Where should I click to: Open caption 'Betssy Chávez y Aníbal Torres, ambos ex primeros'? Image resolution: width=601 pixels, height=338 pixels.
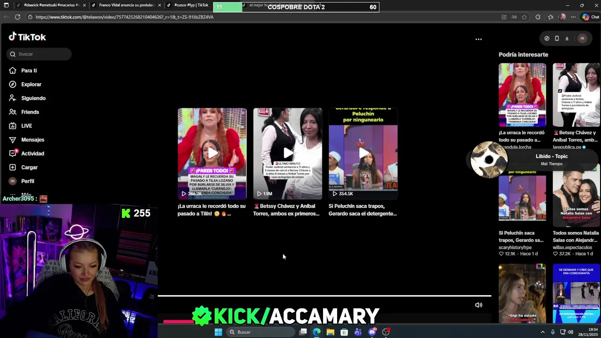pos(286,210)
